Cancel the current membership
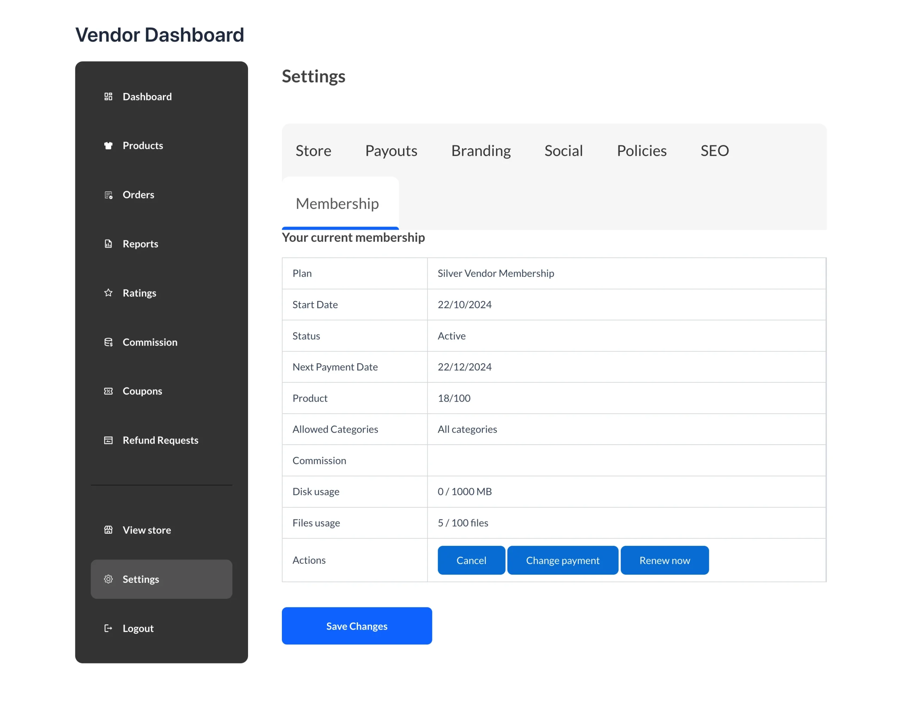This screenshot has width=902, height=704. click(x=471, y=560)
